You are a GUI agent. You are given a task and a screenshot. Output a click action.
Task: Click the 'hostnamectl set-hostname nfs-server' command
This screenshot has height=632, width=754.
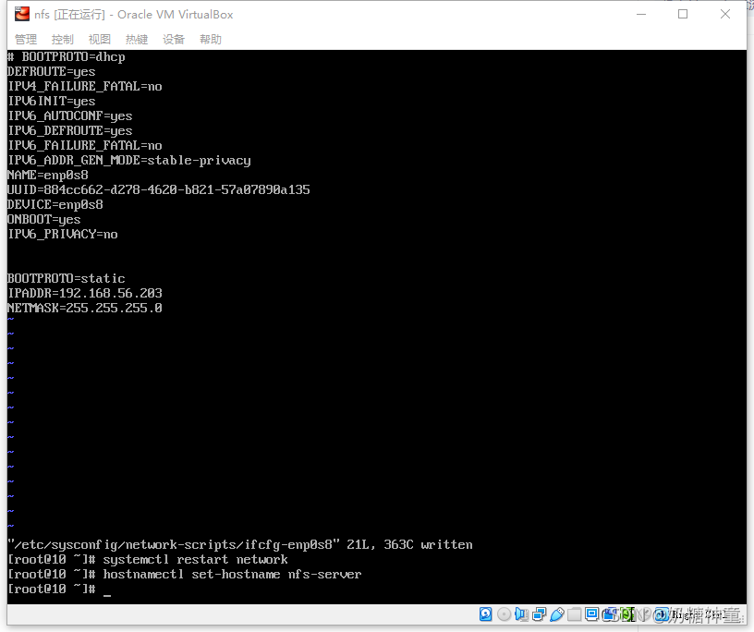click(232, 575)
